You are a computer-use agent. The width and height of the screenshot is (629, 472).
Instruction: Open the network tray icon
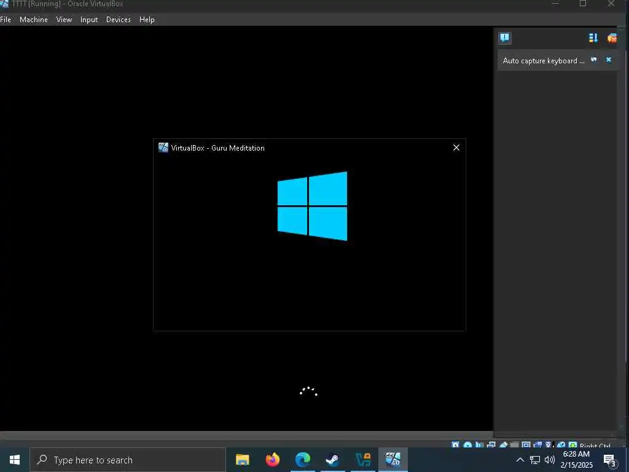coord(535,460)
